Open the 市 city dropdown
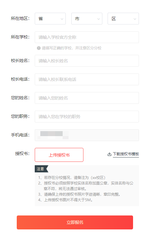The image size is (156, 235). coord(87,19)
